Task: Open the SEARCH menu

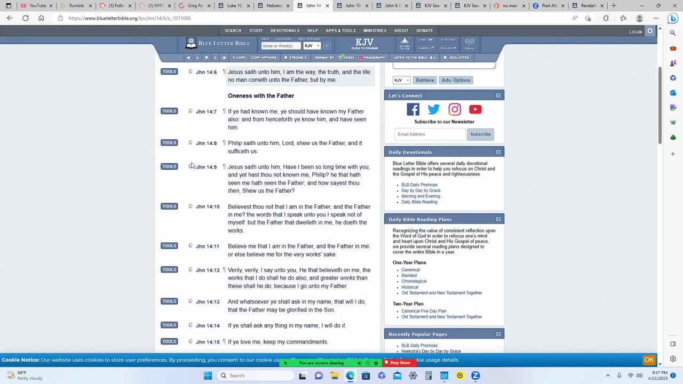Action: [233, 31]
